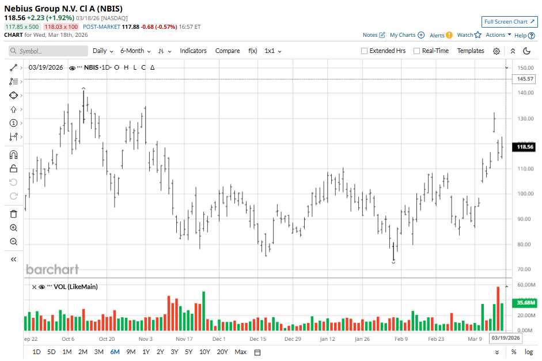Expand bottom panel double chevron

pyautogui.click(x=497, y=352)
